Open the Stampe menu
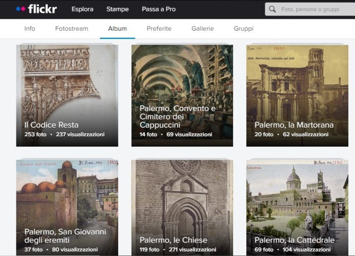 118,9
